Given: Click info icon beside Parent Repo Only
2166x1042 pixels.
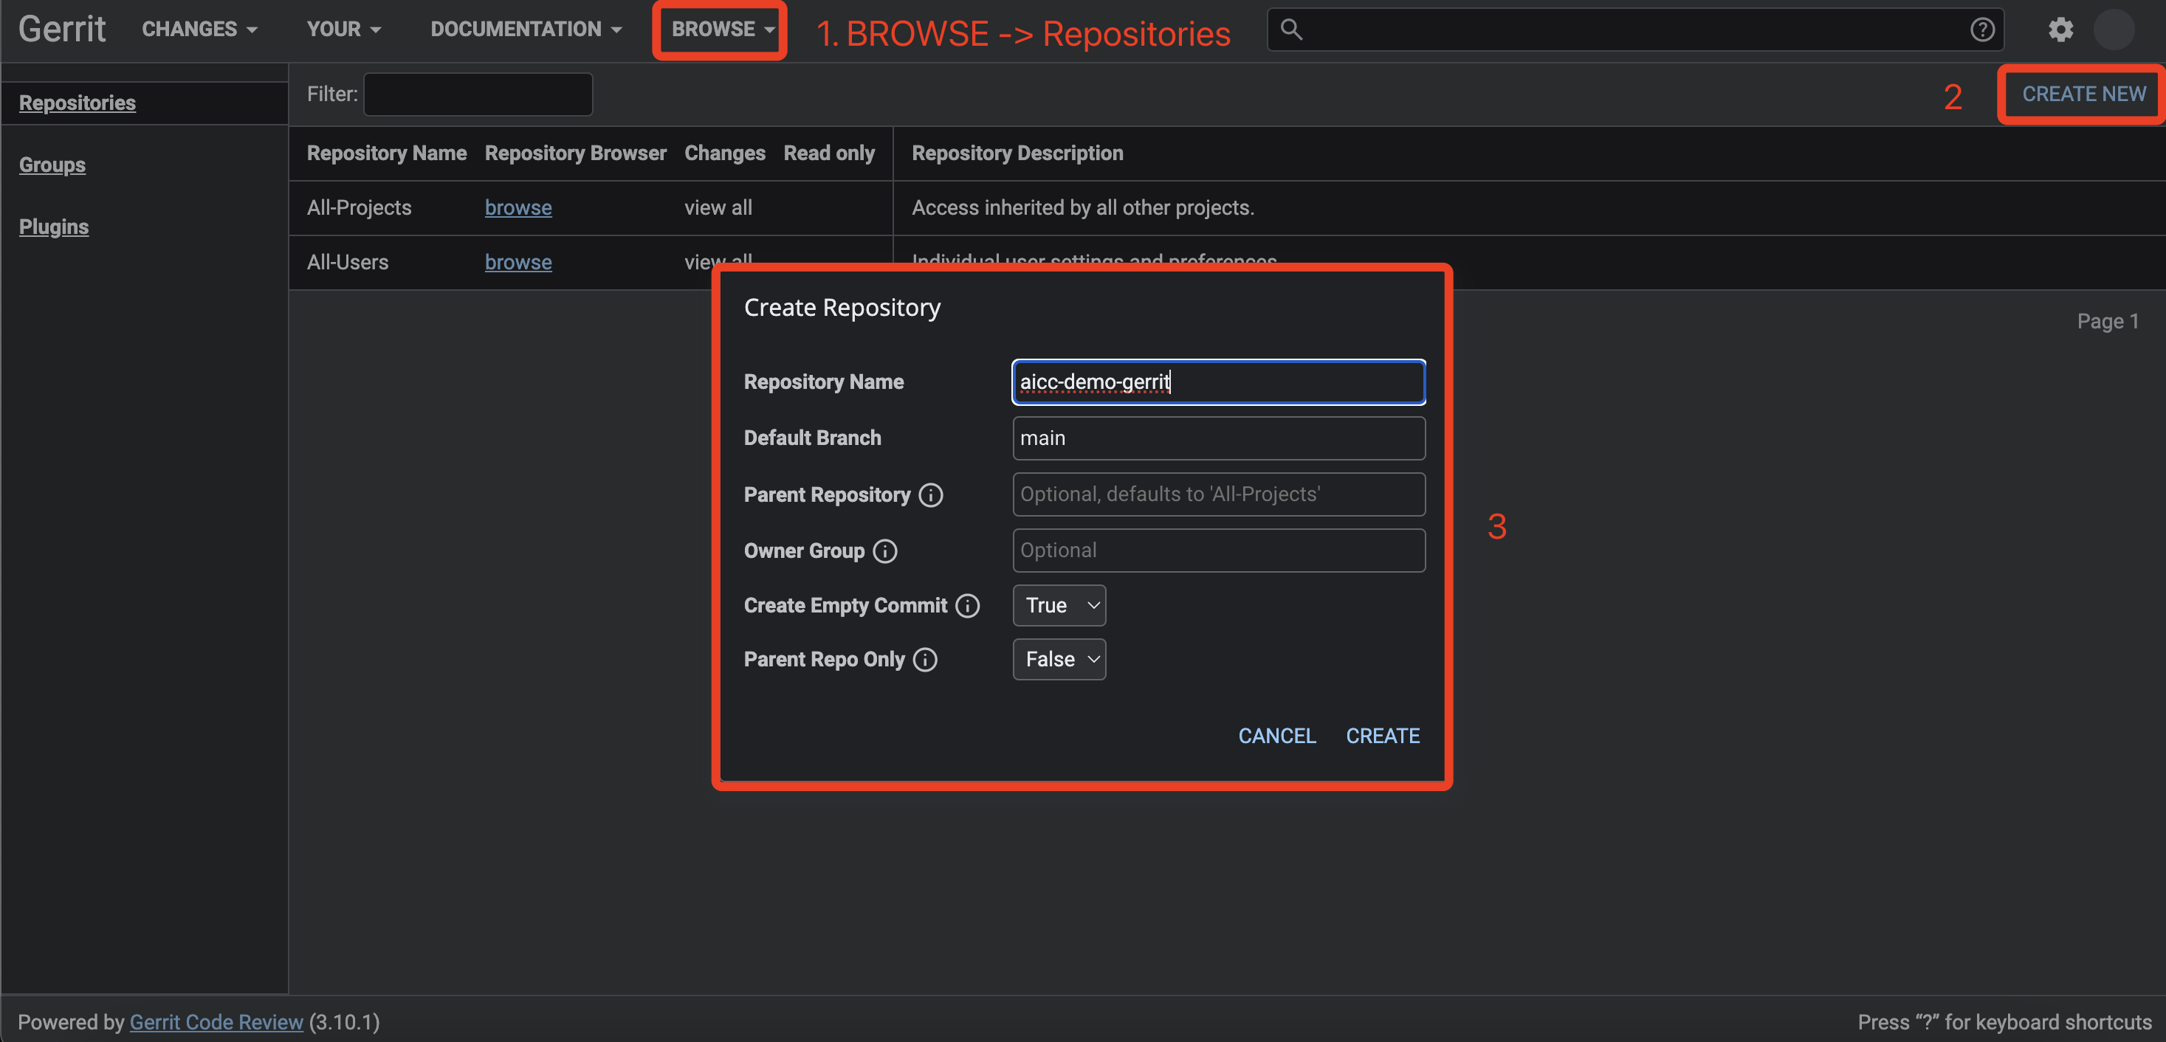Looking at the screenshot, I should (925, 660).
